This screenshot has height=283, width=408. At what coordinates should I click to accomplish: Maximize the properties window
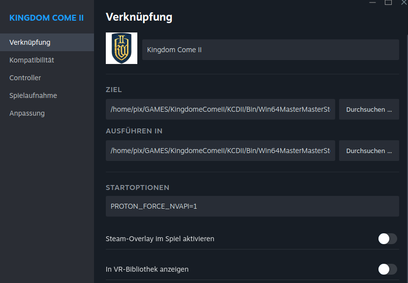(x=388, y=2)
